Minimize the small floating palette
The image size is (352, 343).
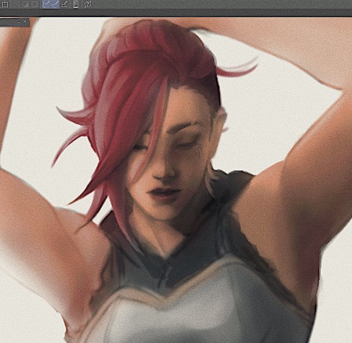tap(19, 22)
